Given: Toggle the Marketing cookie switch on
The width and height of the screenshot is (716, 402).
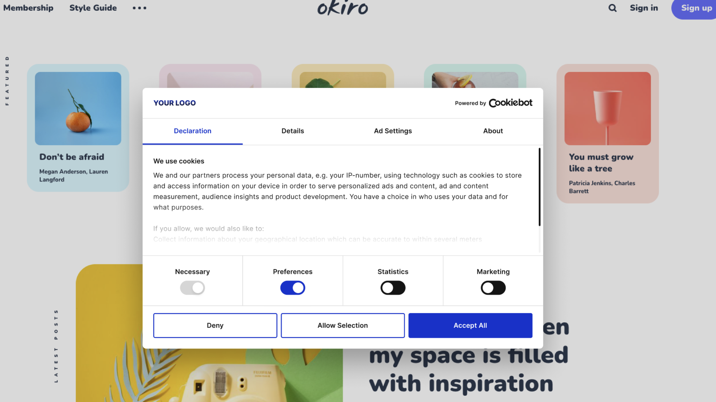Looking at the screenshot, I should 493,287.
